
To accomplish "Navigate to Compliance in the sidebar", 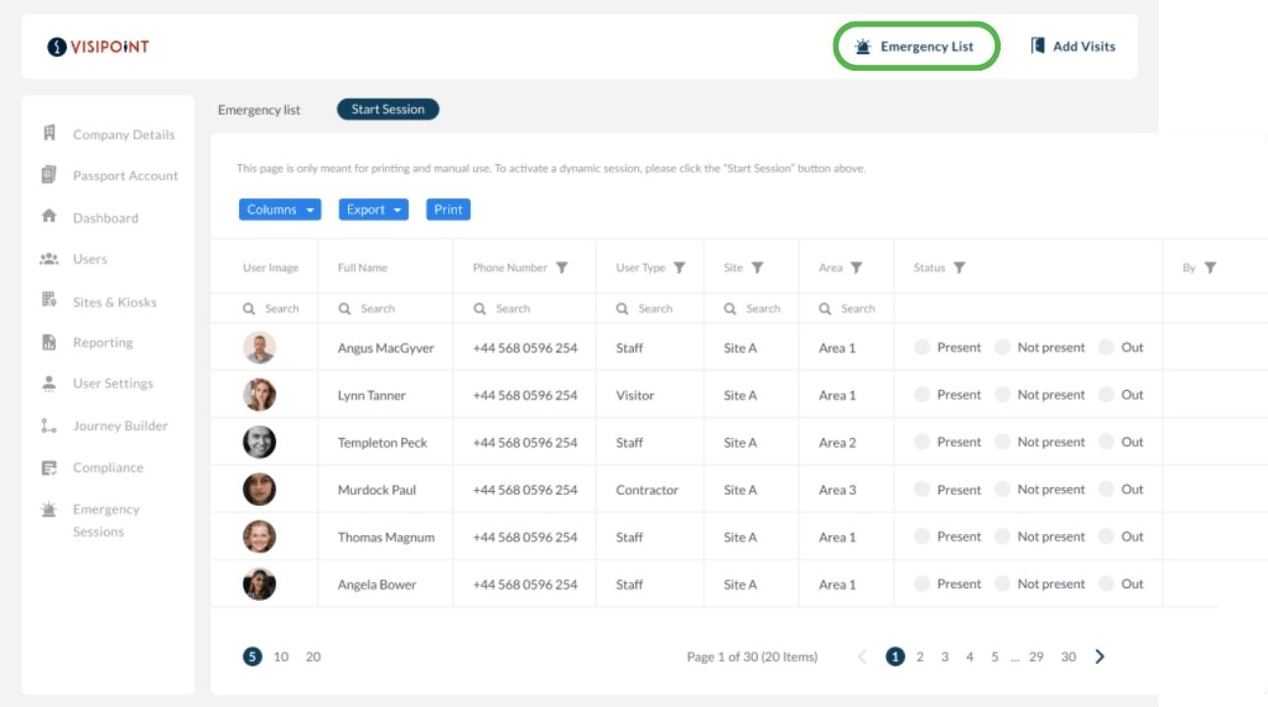I will [107, 468].
